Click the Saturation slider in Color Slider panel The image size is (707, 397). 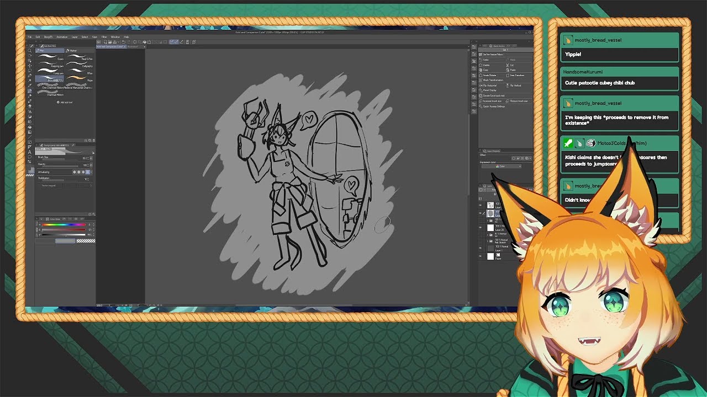[x=64, y=230]
